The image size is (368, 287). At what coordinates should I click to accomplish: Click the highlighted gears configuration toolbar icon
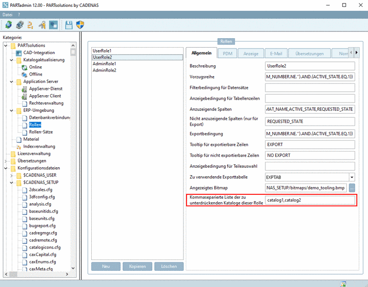pos(53,25)
